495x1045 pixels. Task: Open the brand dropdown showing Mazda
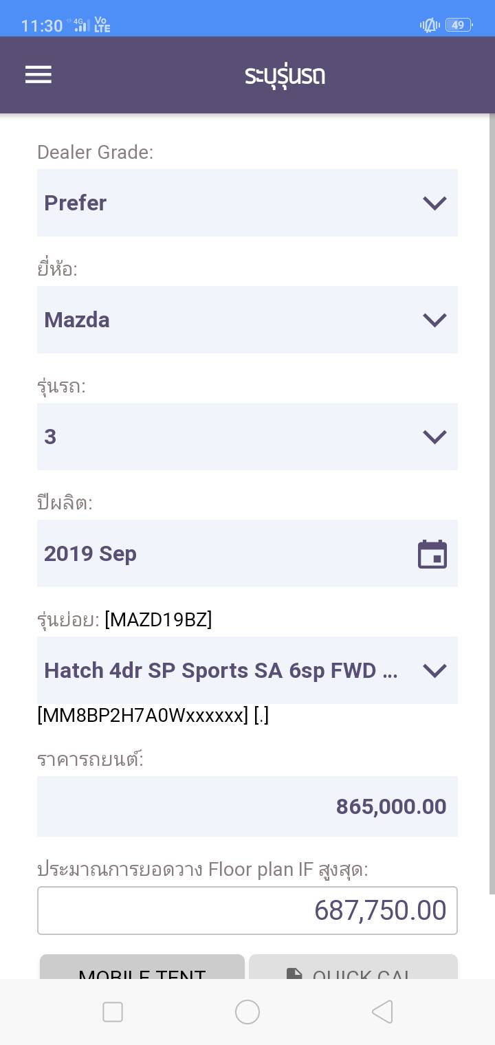tap(247, 320)
